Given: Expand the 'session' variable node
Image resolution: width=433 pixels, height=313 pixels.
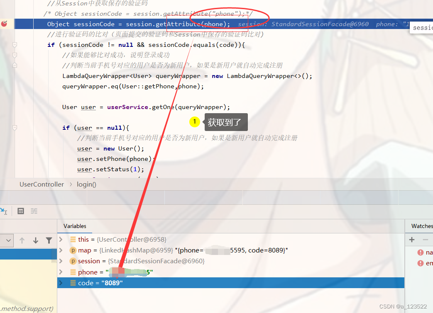Looking at the screenshot, I should click(x=60, y=261).
